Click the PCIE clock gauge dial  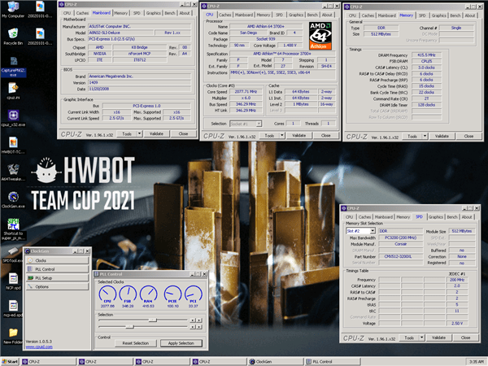pos(171,294)
